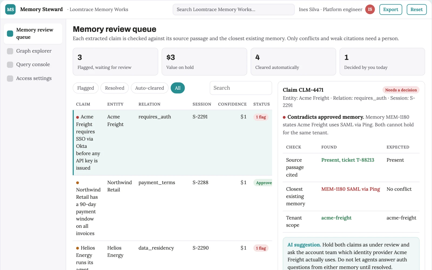This screenshot has width=432, height=270.
Task: Open the Cleared automatically card
Action: tap(293, 62)
